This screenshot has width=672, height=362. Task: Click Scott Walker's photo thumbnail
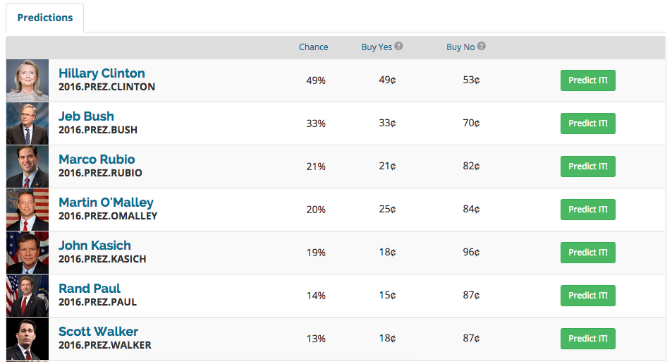tap(28, 339)
